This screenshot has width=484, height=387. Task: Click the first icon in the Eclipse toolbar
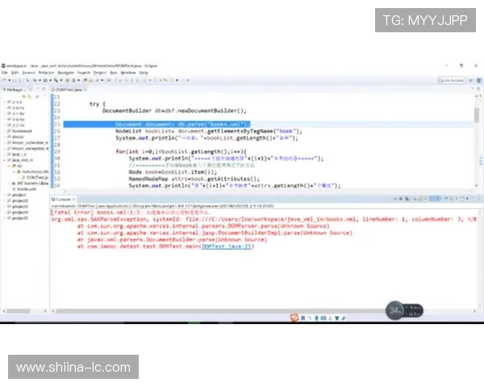(x=4, y=81)
